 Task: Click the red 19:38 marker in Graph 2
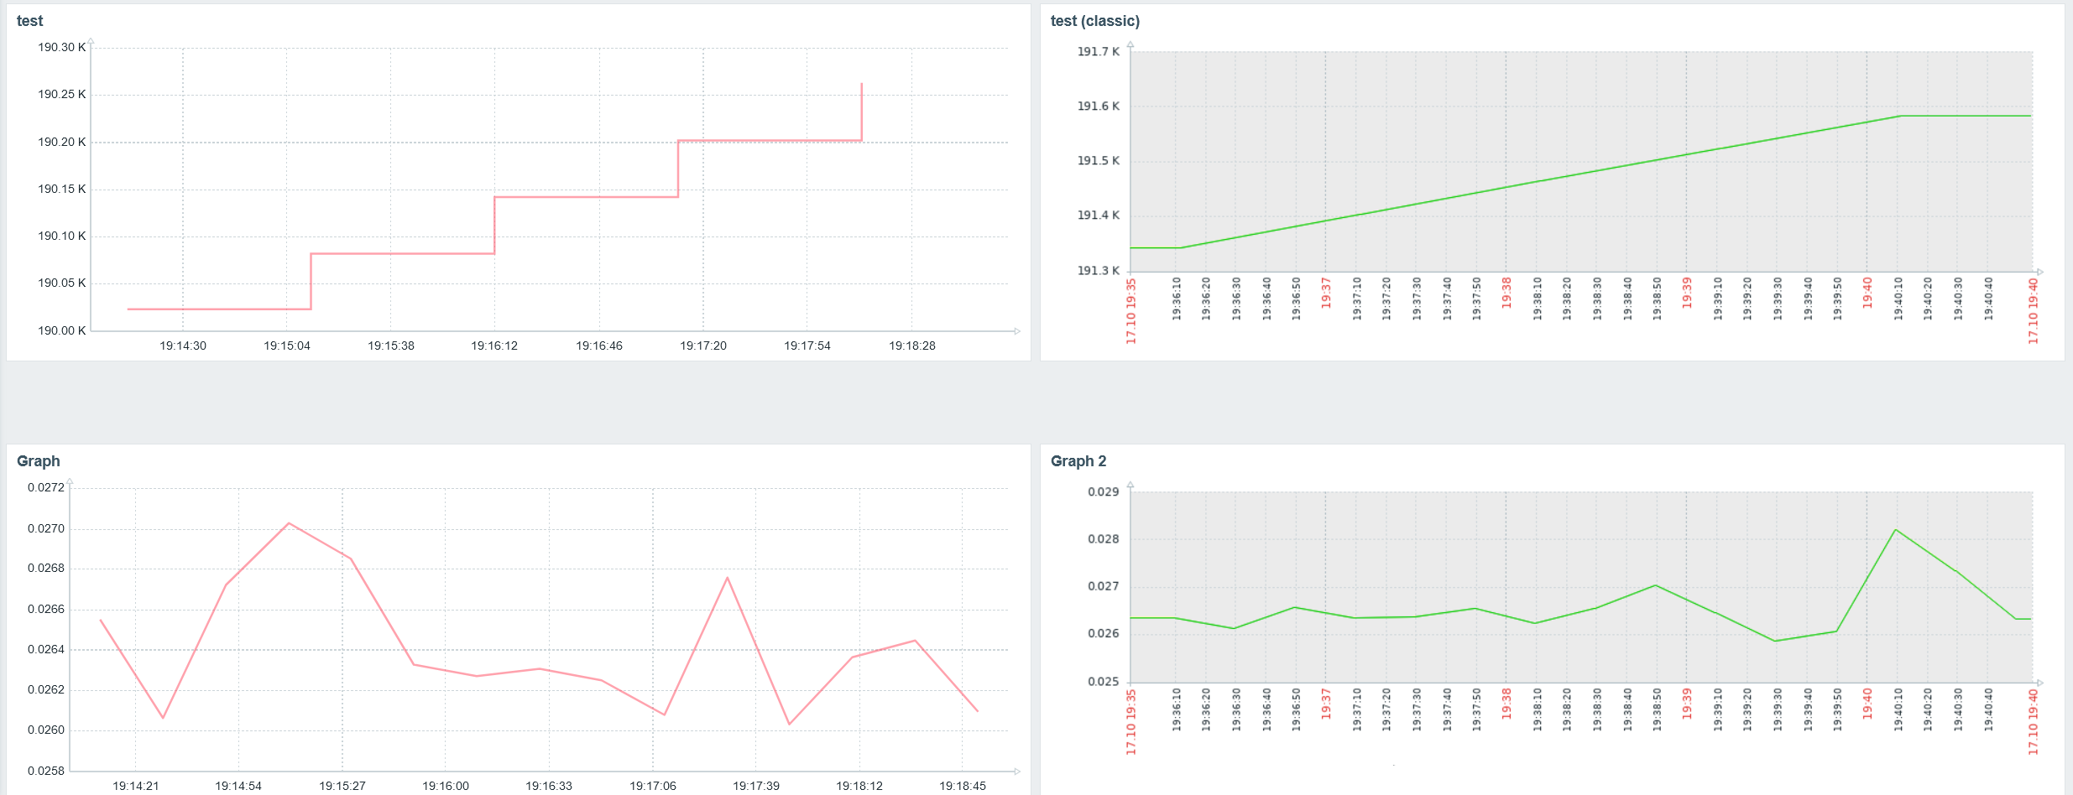[x=1506, y=704]
